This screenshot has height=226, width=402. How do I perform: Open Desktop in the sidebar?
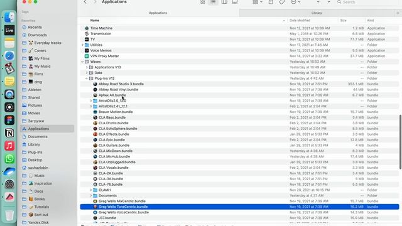tap(35, 160)
